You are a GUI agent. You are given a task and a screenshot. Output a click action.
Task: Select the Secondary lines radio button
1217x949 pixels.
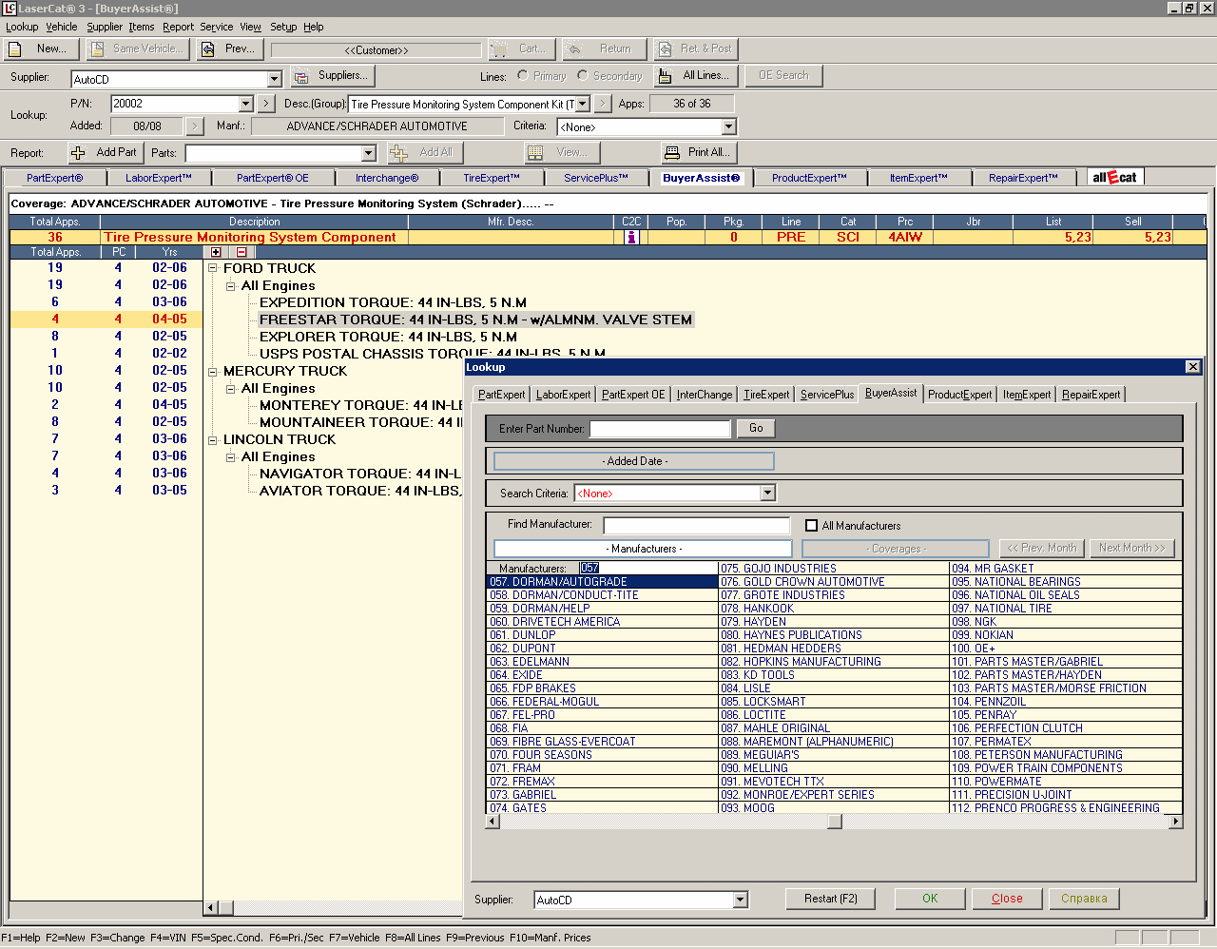(x=583, y=75)
